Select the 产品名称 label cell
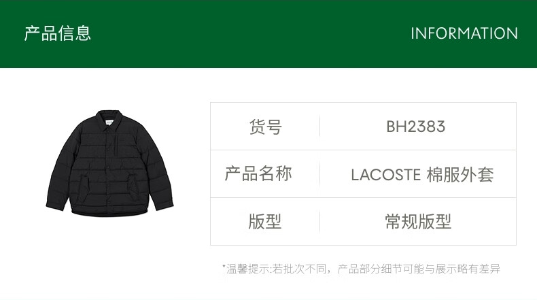Image resolution: width=537 pixels, height=300 pixels. 265,174
